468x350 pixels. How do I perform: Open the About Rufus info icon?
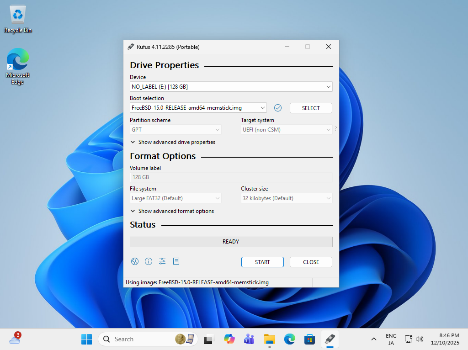[148, 261]
